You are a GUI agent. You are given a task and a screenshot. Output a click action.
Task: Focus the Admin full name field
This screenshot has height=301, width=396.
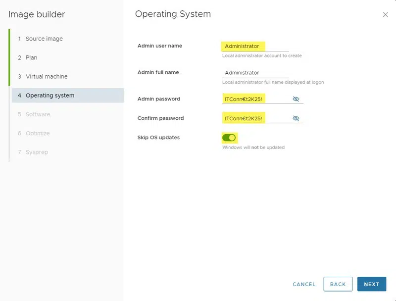click(x=255, y=73)
